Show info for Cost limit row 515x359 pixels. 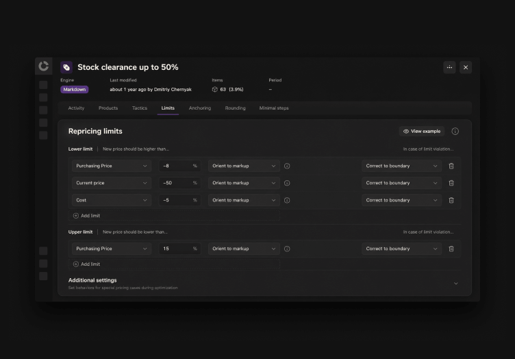[287, 200]
